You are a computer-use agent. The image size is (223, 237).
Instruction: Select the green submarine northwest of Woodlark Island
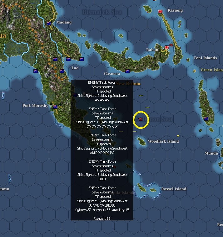tap(135, 131)
